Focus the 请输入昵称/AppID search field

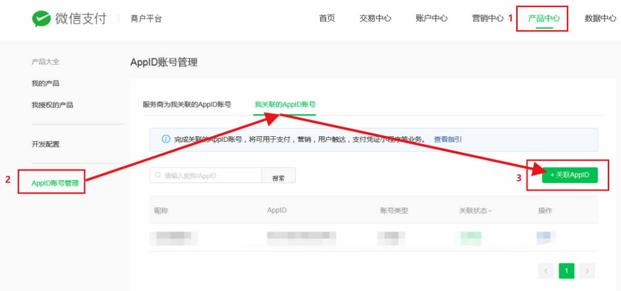click(x=206, y=176)
